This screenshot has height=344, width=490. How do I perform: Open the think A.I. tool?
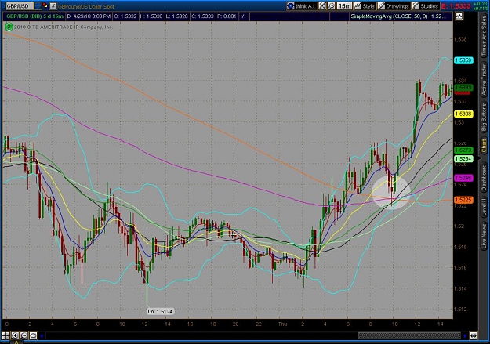click(302, 6)
